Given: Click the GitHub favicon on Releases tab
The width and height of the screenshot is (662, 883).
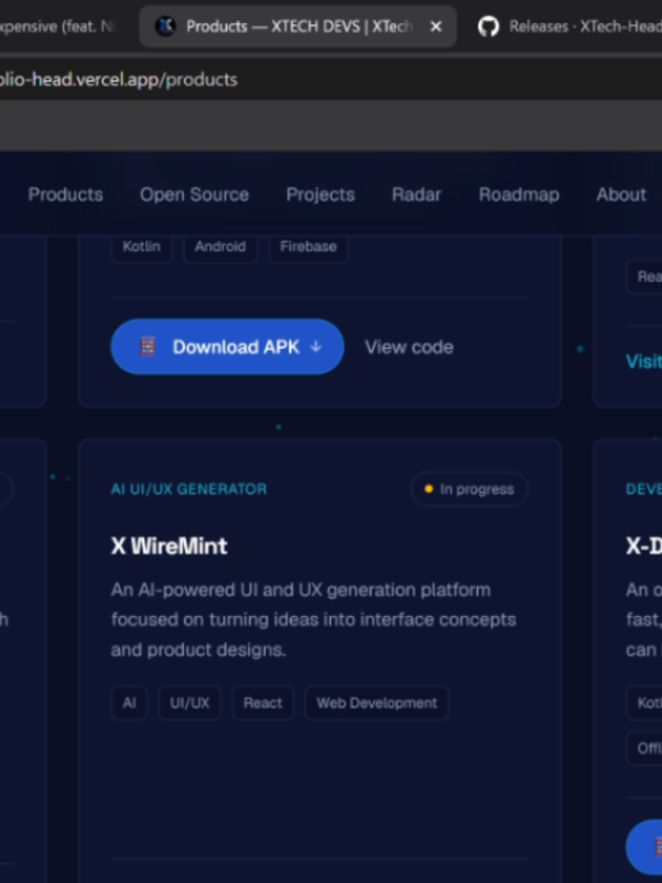Looking at the screenshot, I should point(488,27).
